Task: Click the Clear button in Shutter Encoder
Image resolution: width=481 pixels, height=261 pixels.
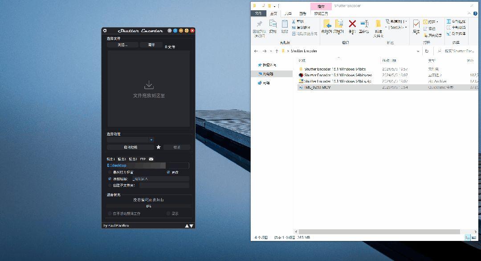Action: click(x=151, y=45)
